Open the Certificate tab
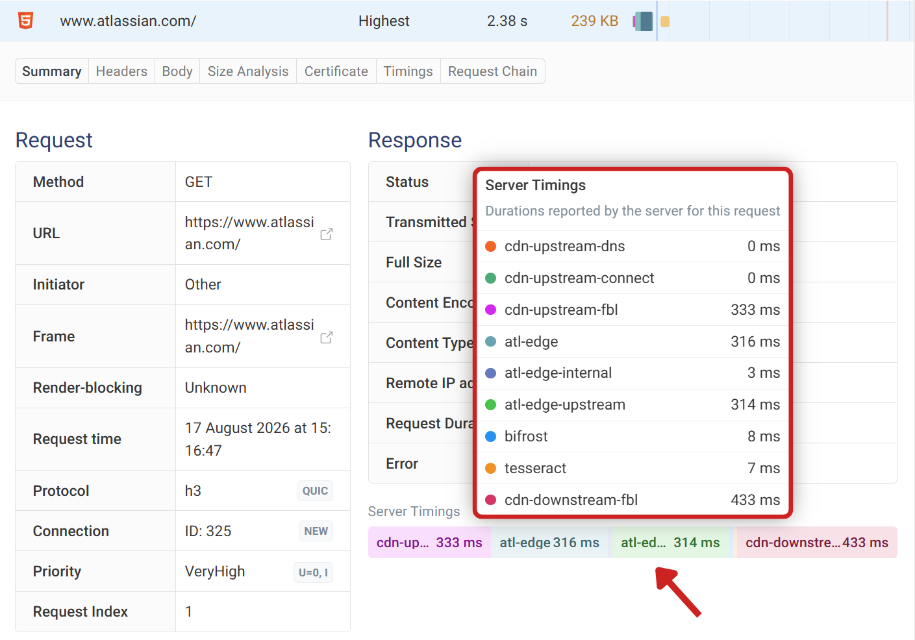This screenshot has width=915, height=640. tap(336, 71)
